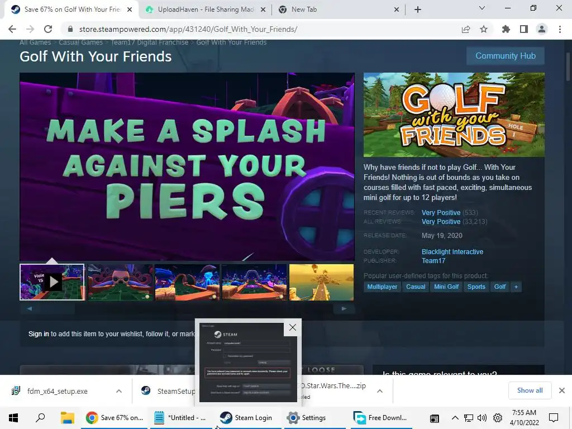This screenshot has width=572, height=429.
Task: Go forward in Chrome history
Action: point(30,29)
